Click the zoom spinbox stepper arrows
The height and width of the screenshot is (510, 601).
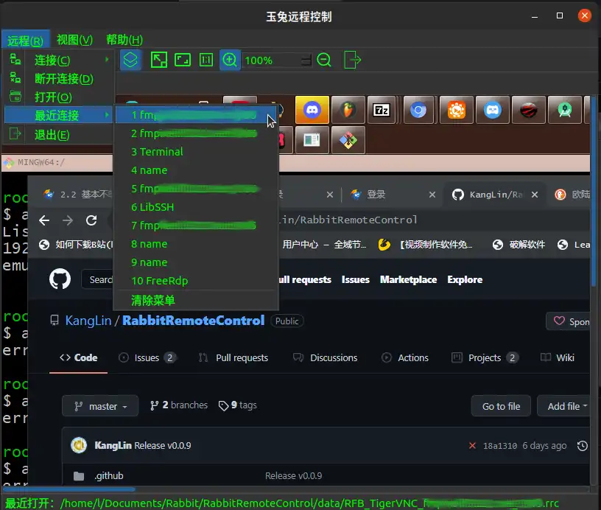tap(306, 60)
